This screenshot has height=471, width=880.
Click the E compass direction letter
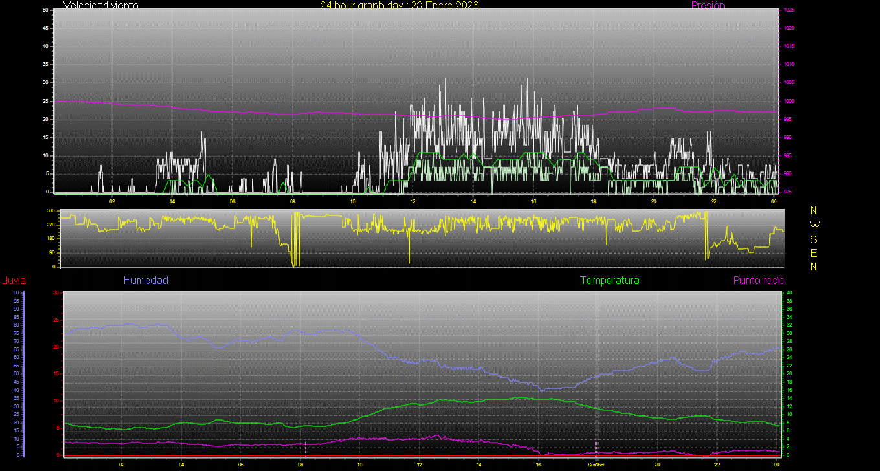coord(814,253)
